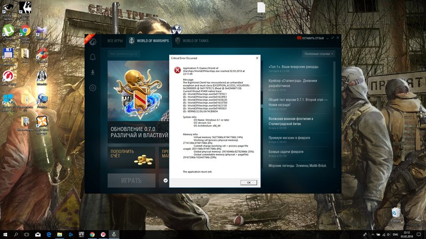Image resolution: width=426 pixels, height=239 pixels.
Task: Open the Windows Start menu
Action: click(5, 234)
